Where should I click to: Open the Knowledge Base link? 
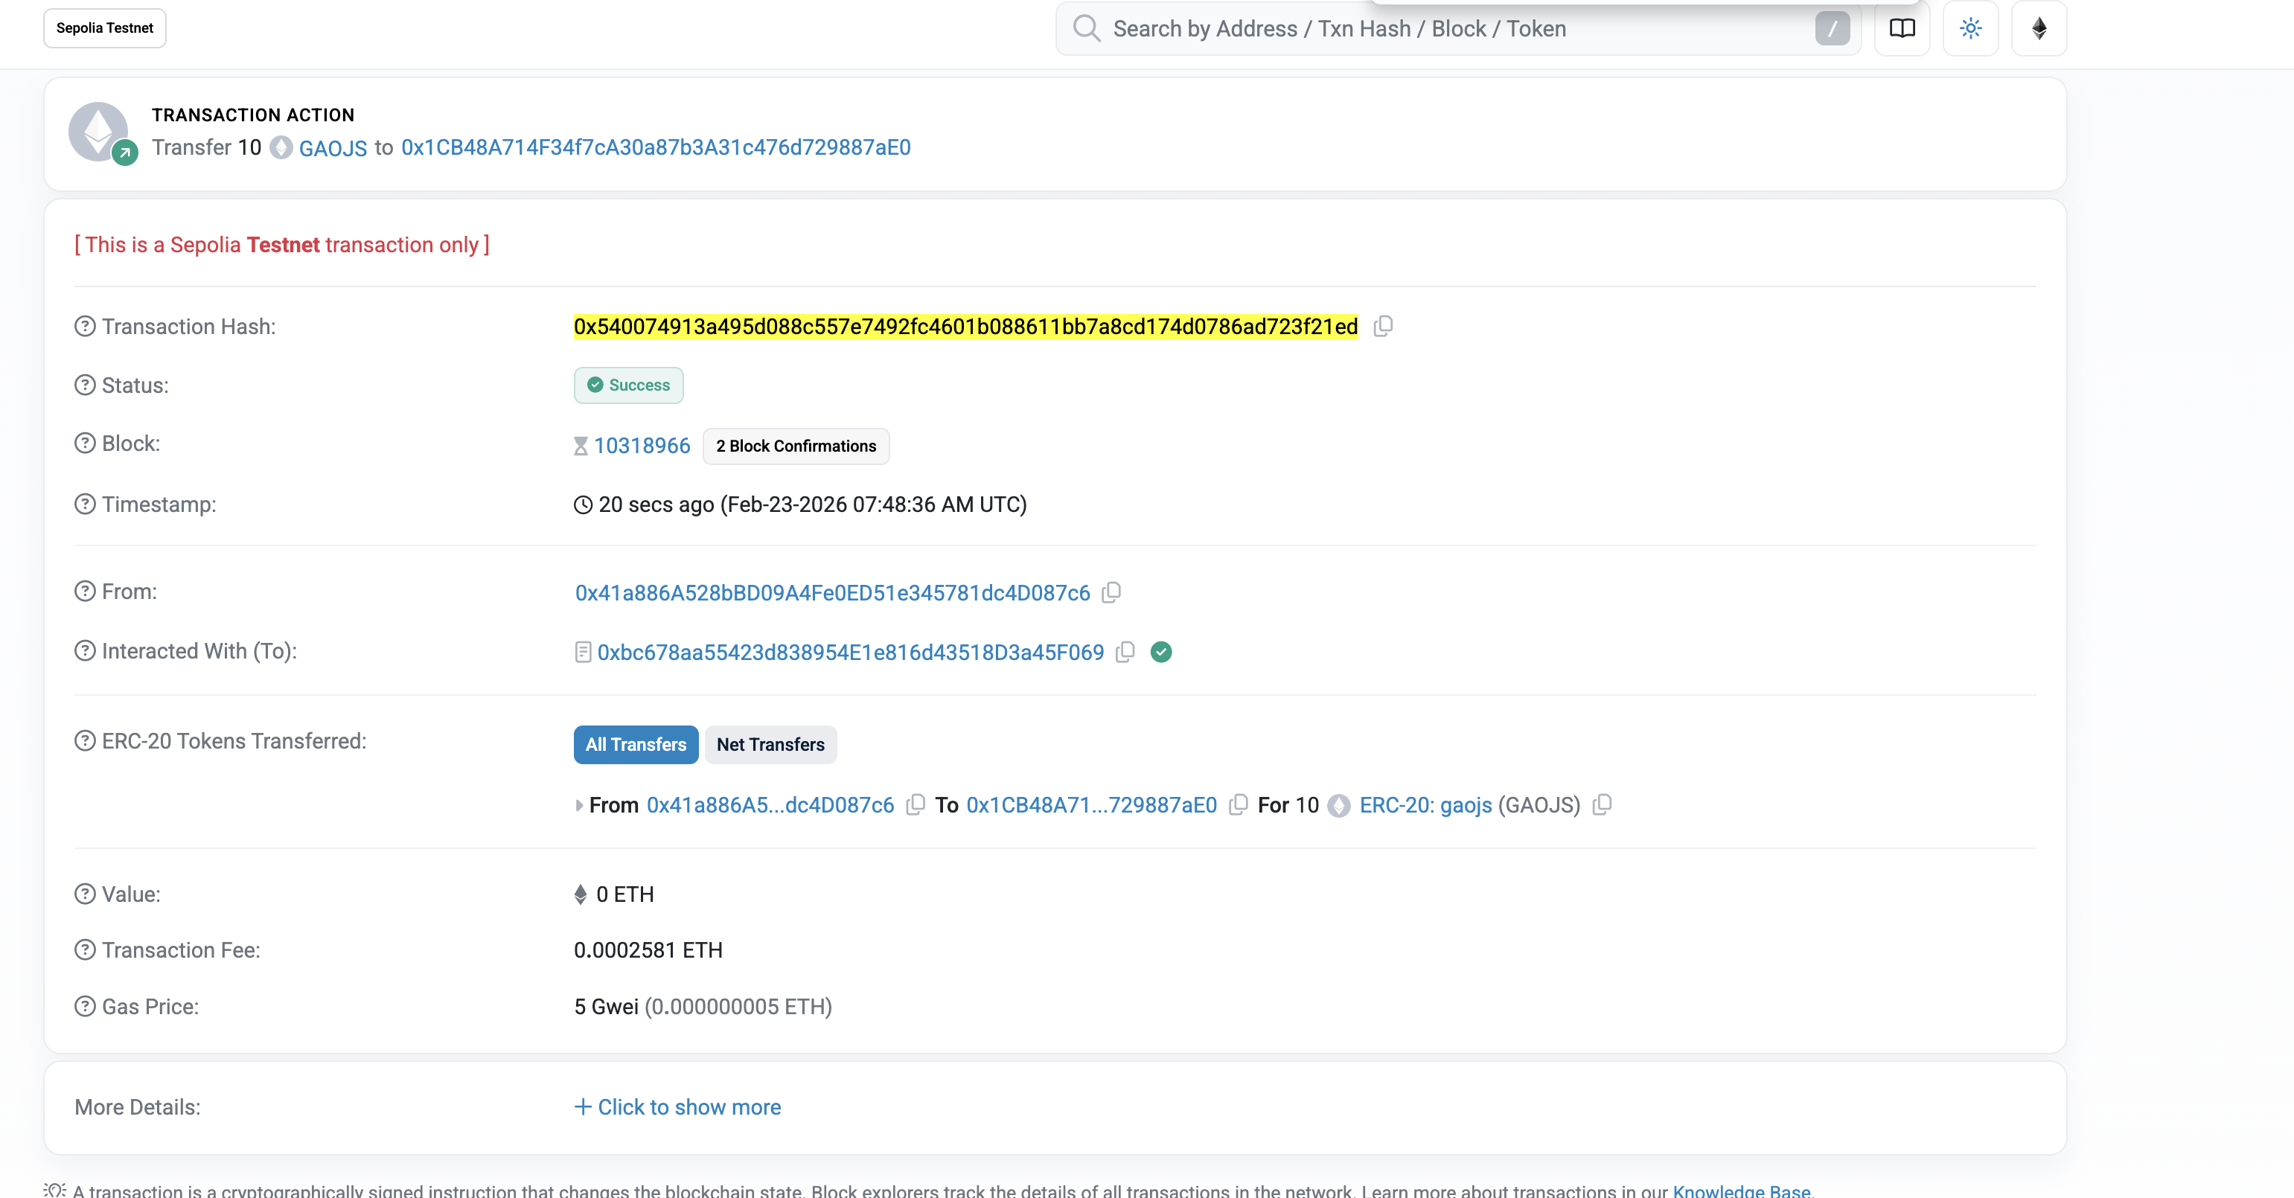[1740, 1190]
